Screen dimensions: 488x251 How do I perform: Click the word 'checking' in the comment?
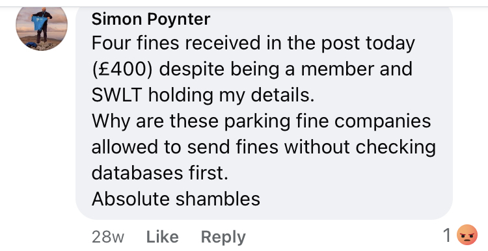click(x=396, y=147)
